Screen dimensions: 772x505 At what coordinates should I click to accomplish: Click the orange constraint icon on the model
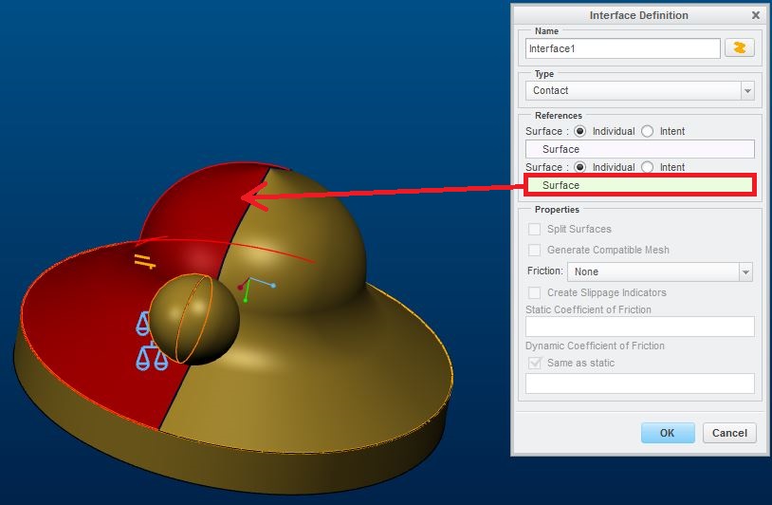click(145, 262)
